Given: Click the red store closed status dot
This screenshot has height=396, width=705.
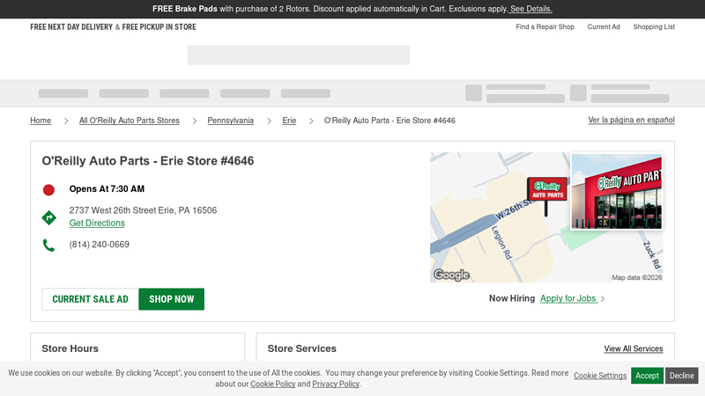Looking at the screenshot, I should click(x=48, y=190).
